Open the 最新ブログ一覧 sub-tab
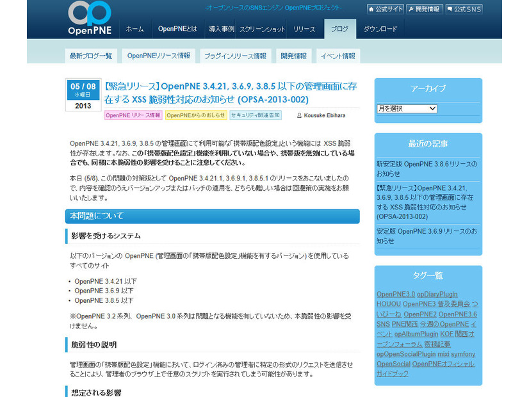The height and width of the screenshot is (397, 529). pos(91,56)
